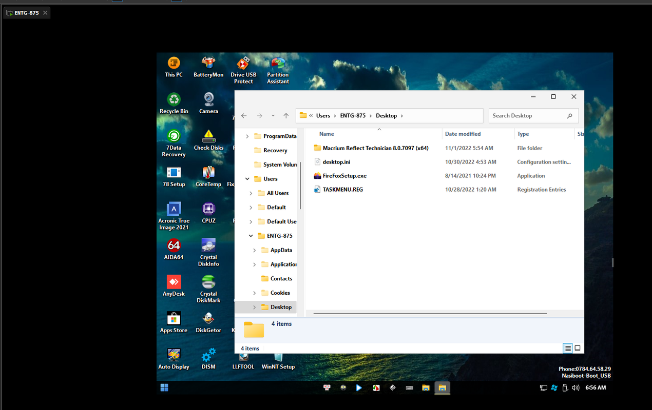Select the Crystal DiskInfo desktop icon

(x=208, y=253)
